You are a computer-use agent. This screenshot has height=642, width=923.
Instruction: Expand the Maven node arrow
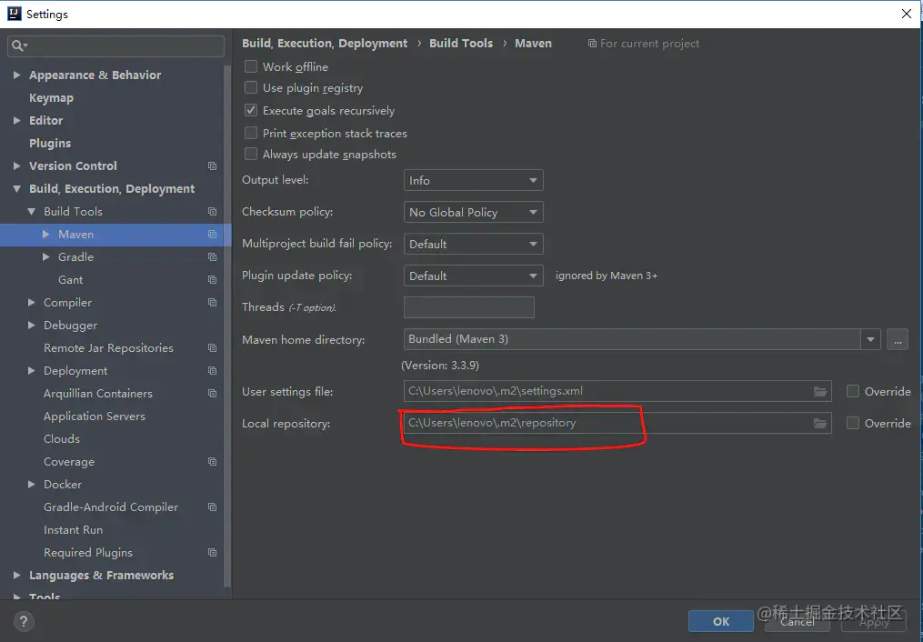pyautogui.click(x=45, y=235)
